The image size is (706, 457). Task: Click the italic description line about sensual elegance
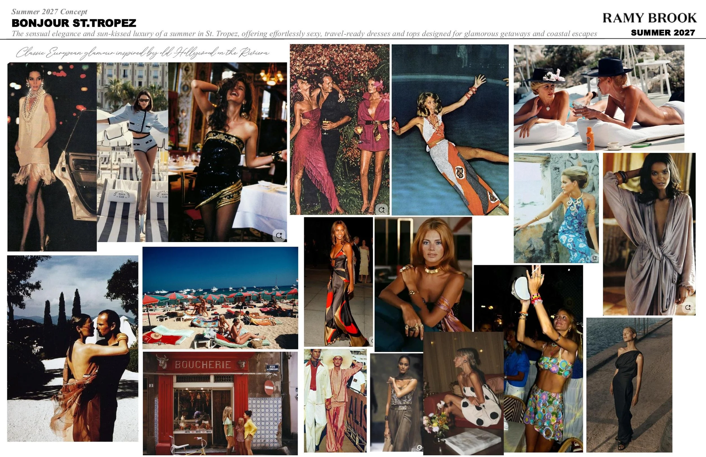click(304, 34)
